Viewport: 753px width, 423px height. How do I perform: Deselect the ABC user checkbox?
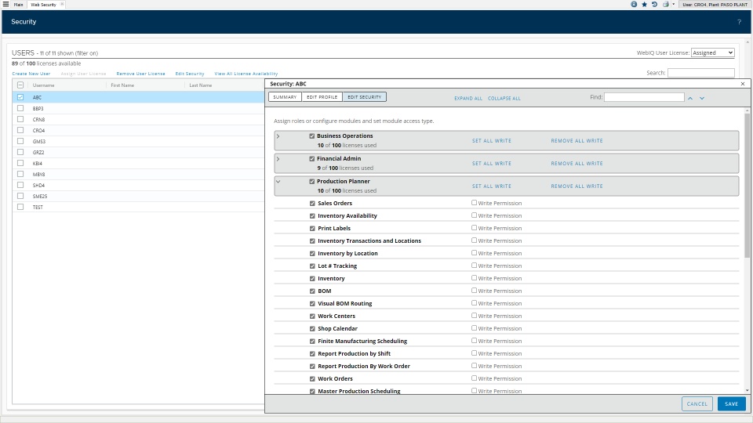20,97
